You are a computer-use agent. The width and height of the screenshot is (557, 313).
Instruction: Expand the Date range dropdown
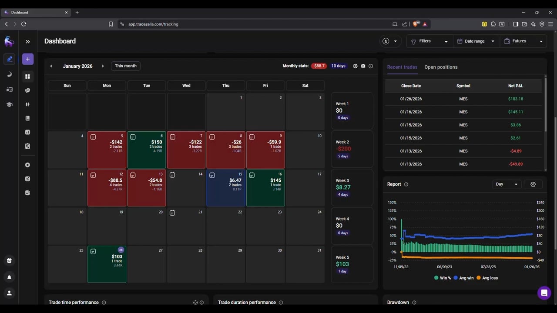(476, 41)
